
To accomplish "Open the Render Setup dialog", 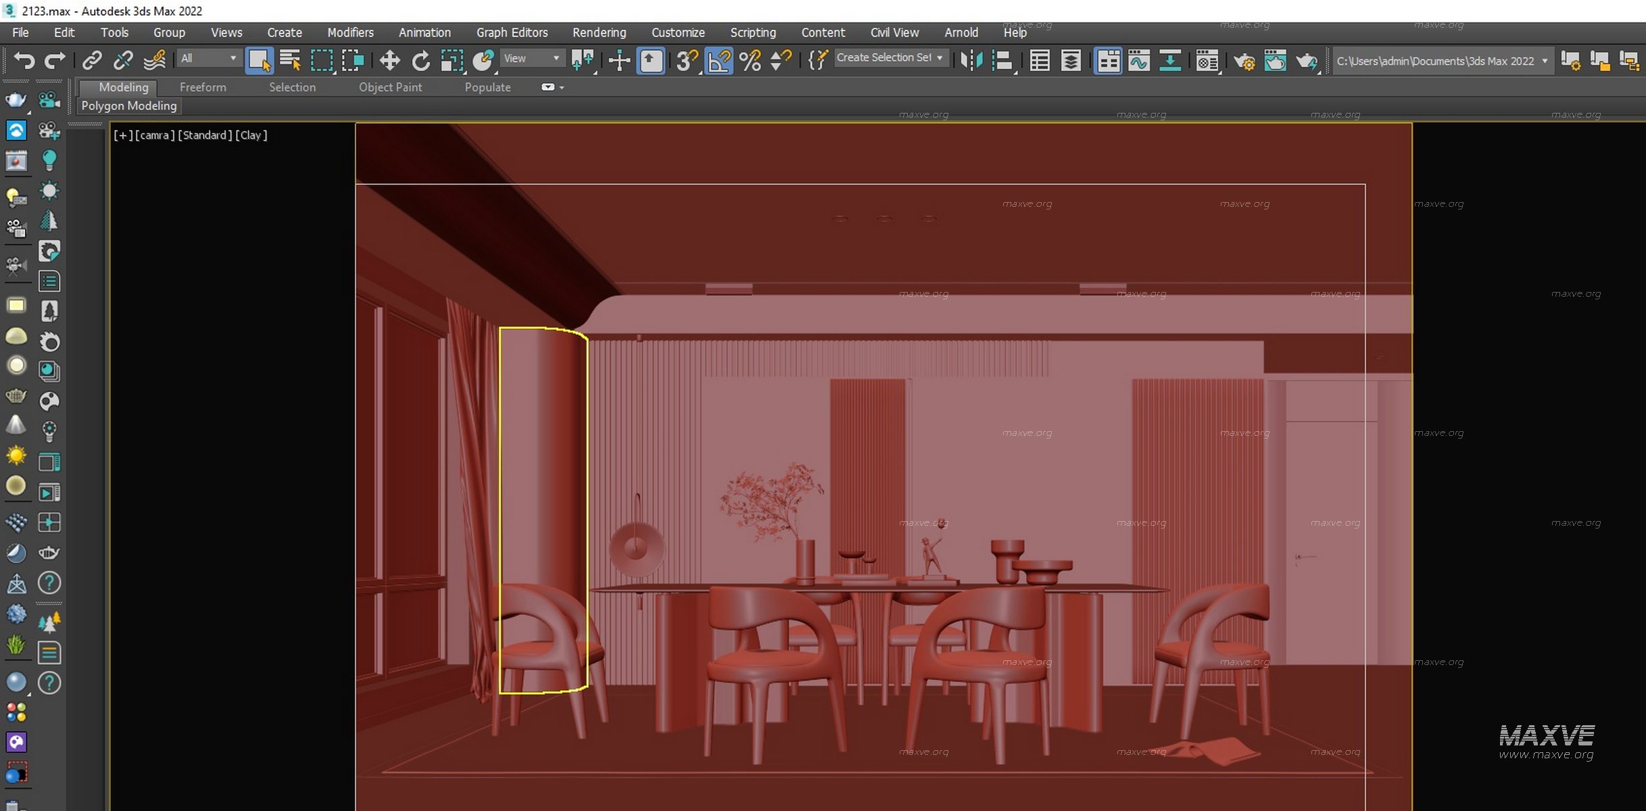I will pos(1246,61).
